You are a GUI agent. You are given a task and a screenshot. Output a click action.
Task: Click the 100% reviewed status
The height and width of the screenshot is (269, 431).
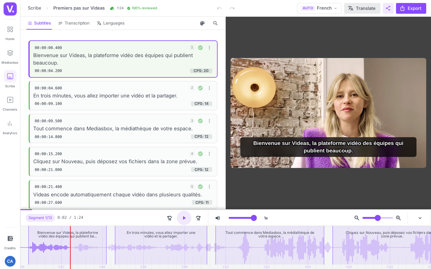(142, 8)
